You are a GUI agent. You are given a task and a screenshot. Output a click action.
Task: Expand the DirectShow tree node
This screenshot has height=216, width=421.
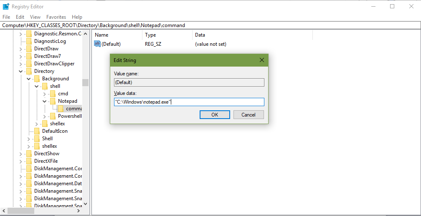pos(21,154)
